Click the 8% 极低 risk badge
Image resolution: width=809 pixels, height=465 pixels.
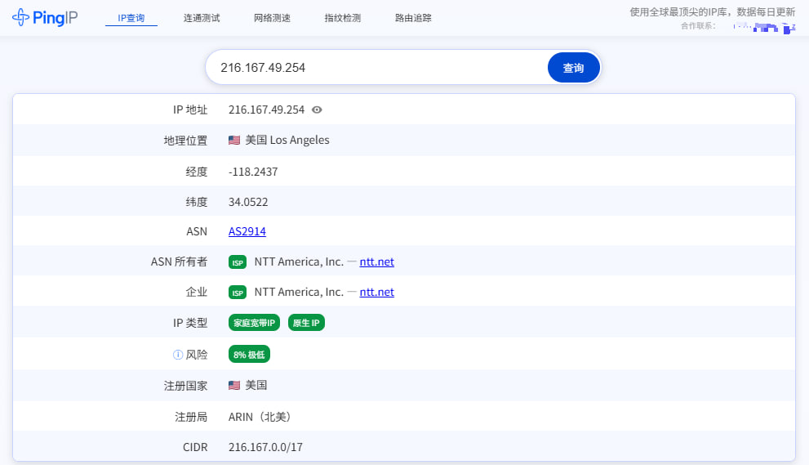pos(249,355)
